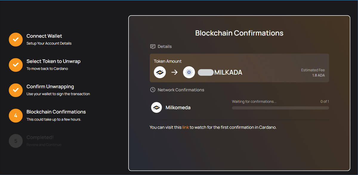
Task: Open the orange link to watch confirmation
Action: point(186,127)
